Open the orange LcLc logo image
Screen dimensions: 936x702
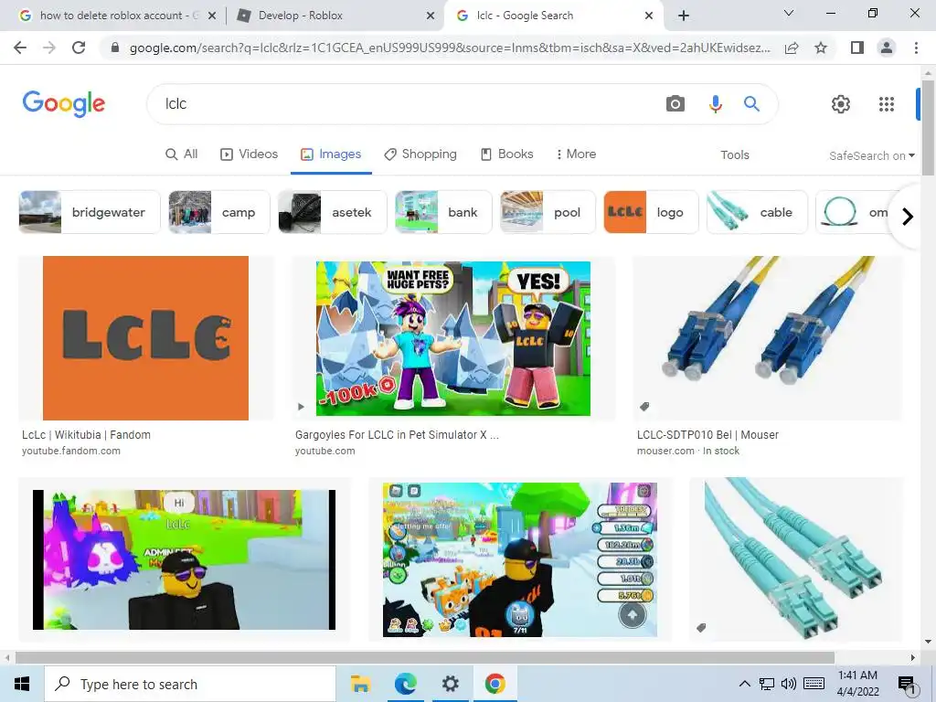pos(145,338)
